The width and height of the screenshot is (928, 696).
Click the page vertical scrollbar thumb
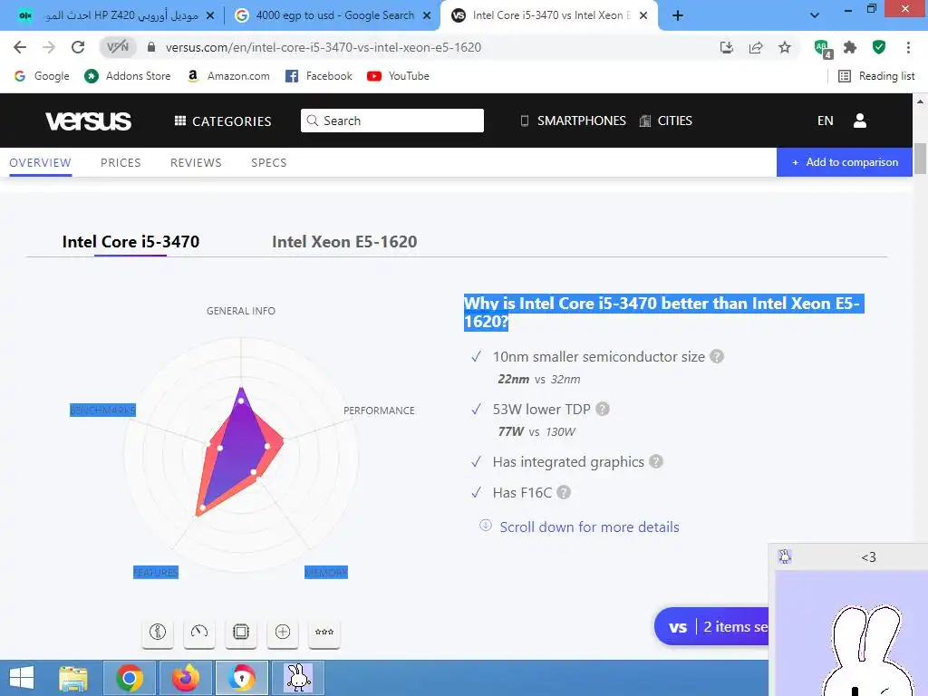[x=921, y=158]
